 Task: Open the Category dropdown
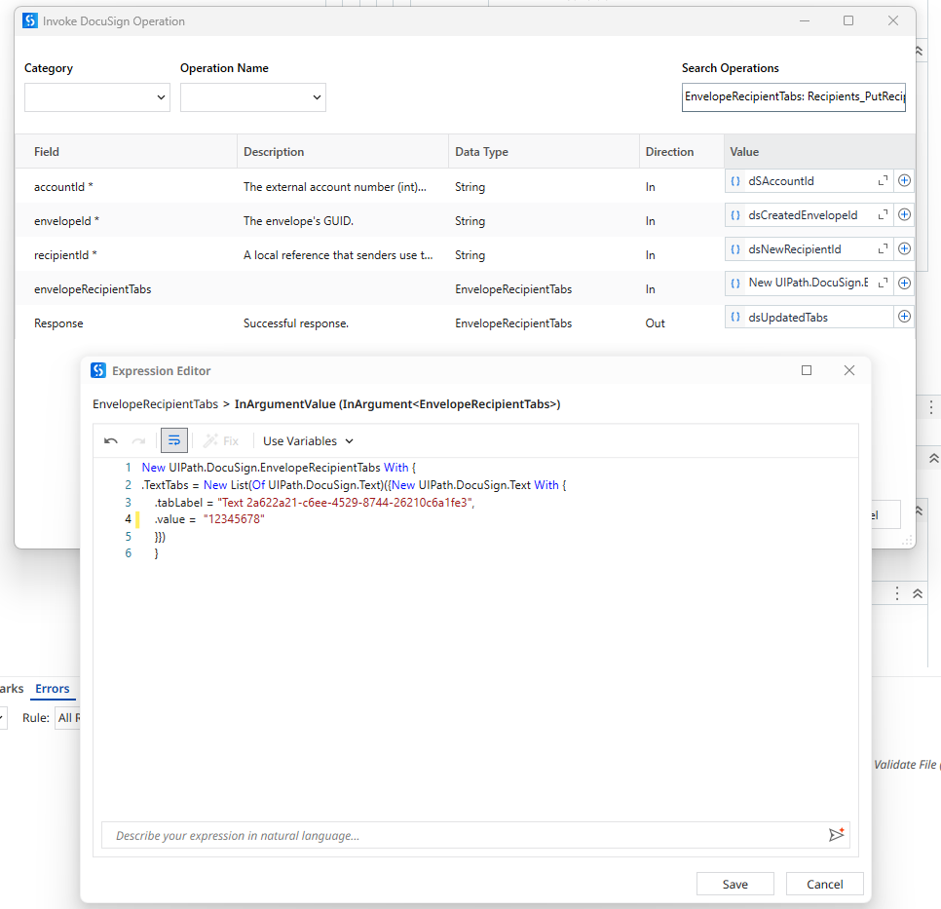96,97
